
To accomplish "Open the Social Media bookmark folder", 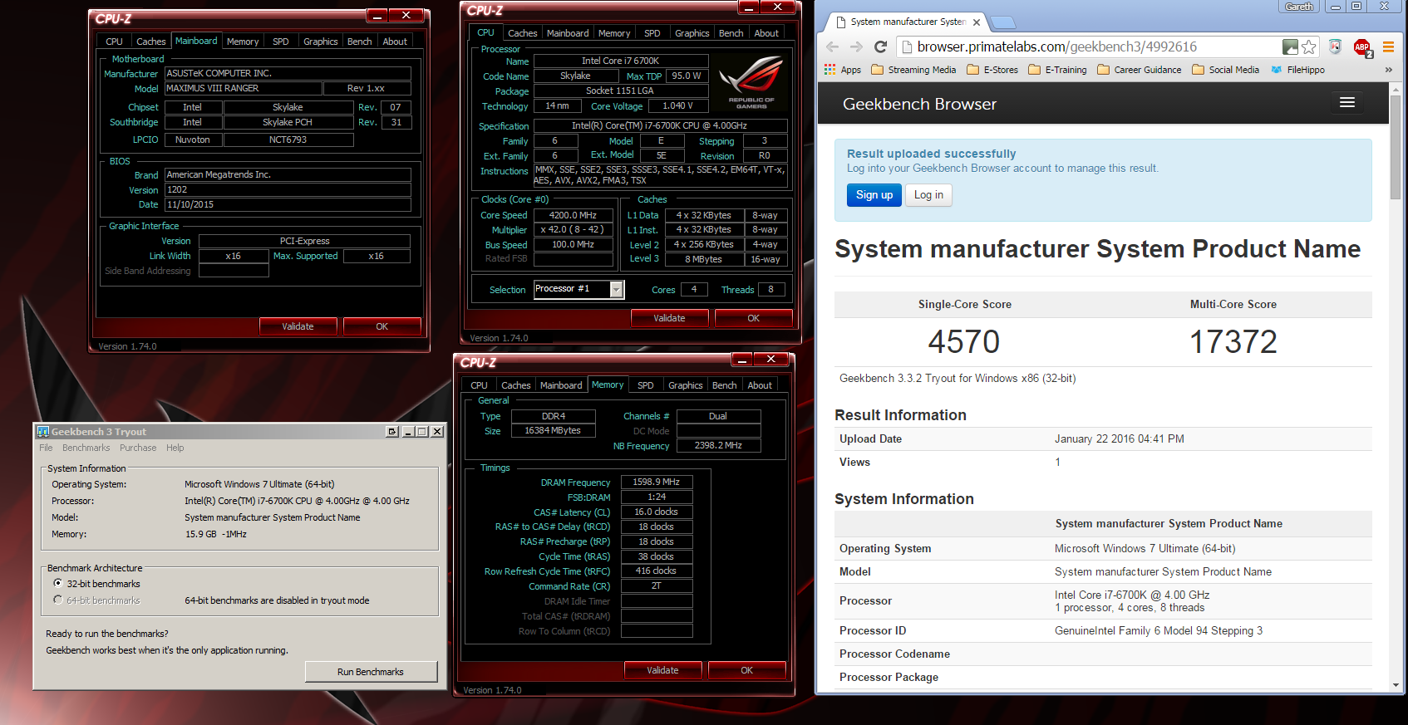I will pyautogui.click(x=1225, y=70).
